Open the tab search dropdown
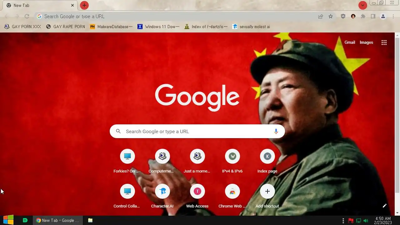 [362, 5]
